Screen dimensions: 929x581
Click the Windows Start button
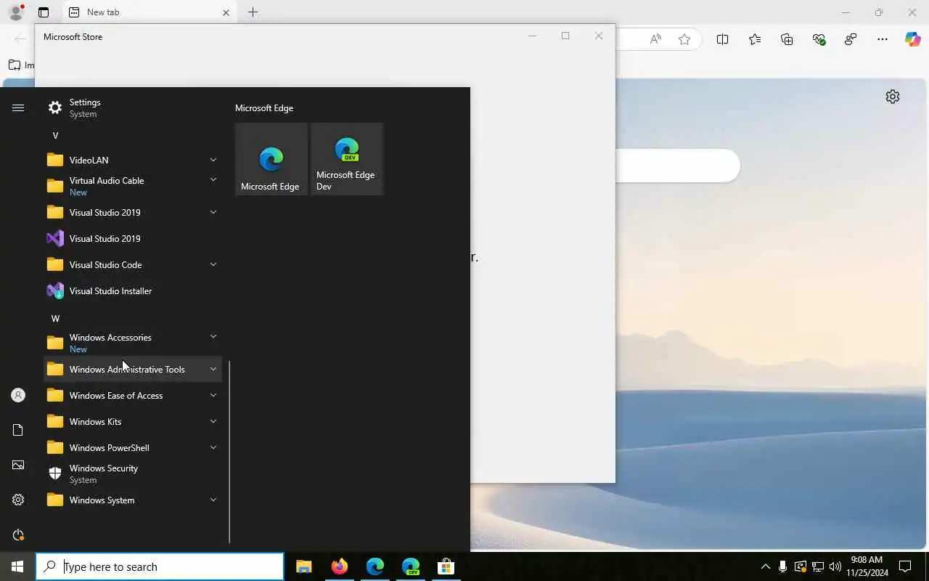click(x=17, y=566)
